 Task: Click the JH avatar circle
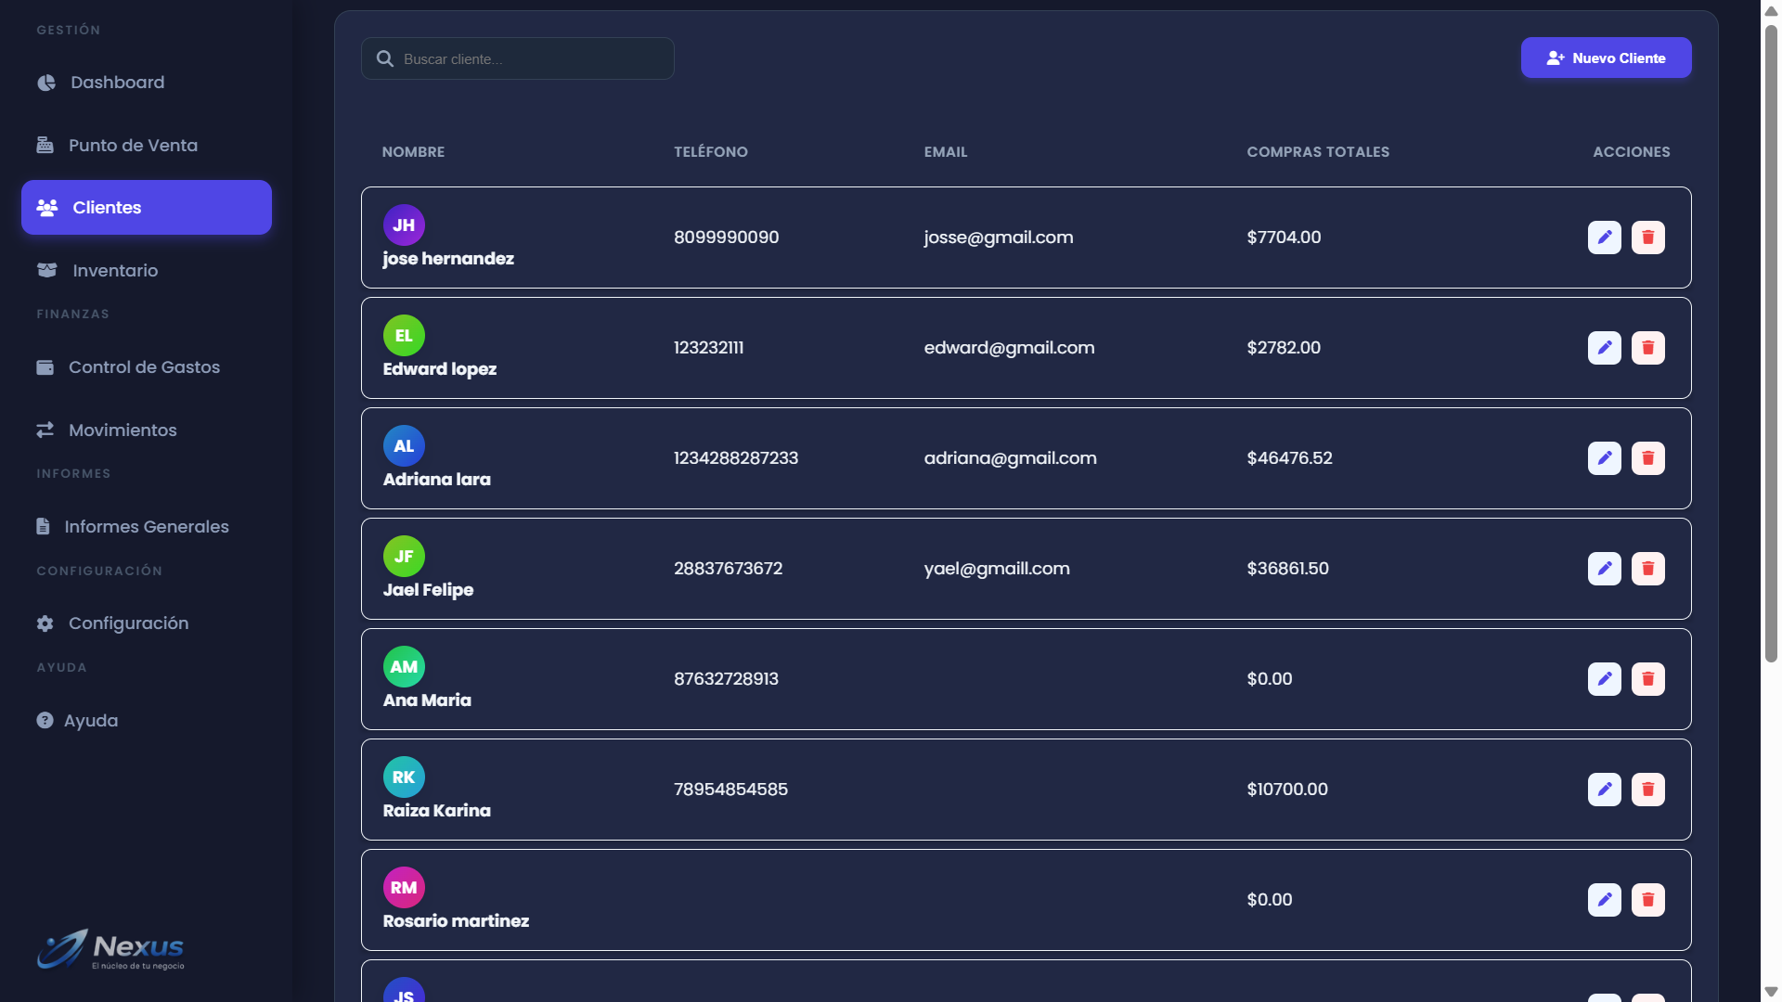point(404,225)
